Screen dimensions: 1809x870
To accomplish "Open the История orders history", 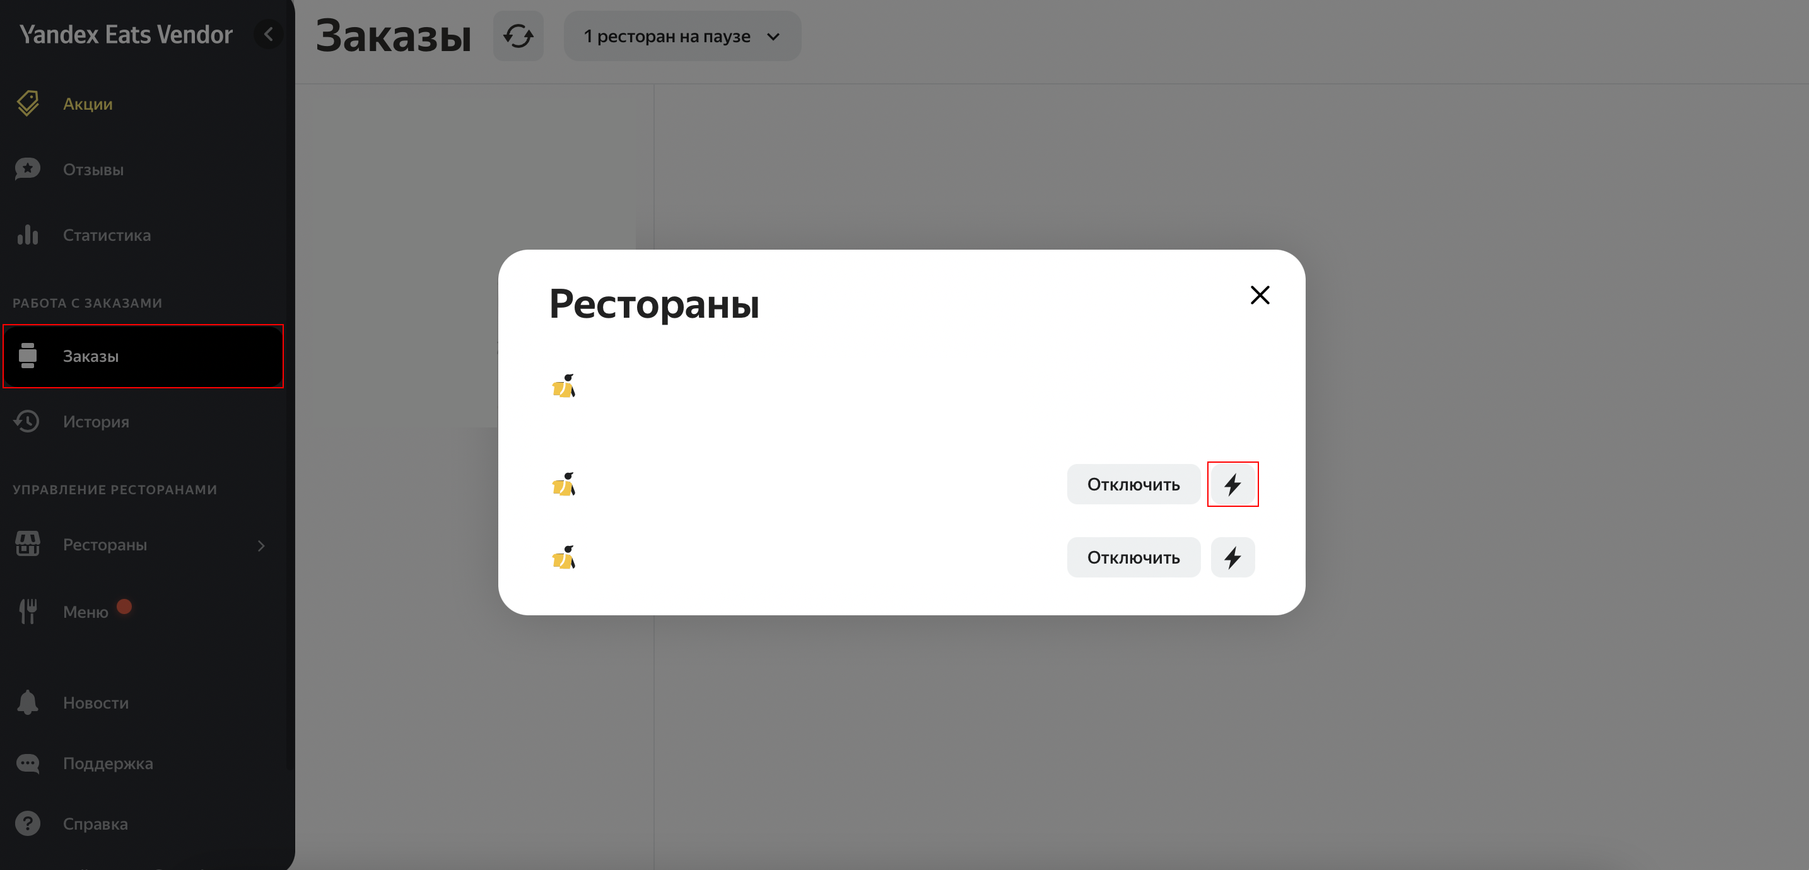I will point(97,421).
